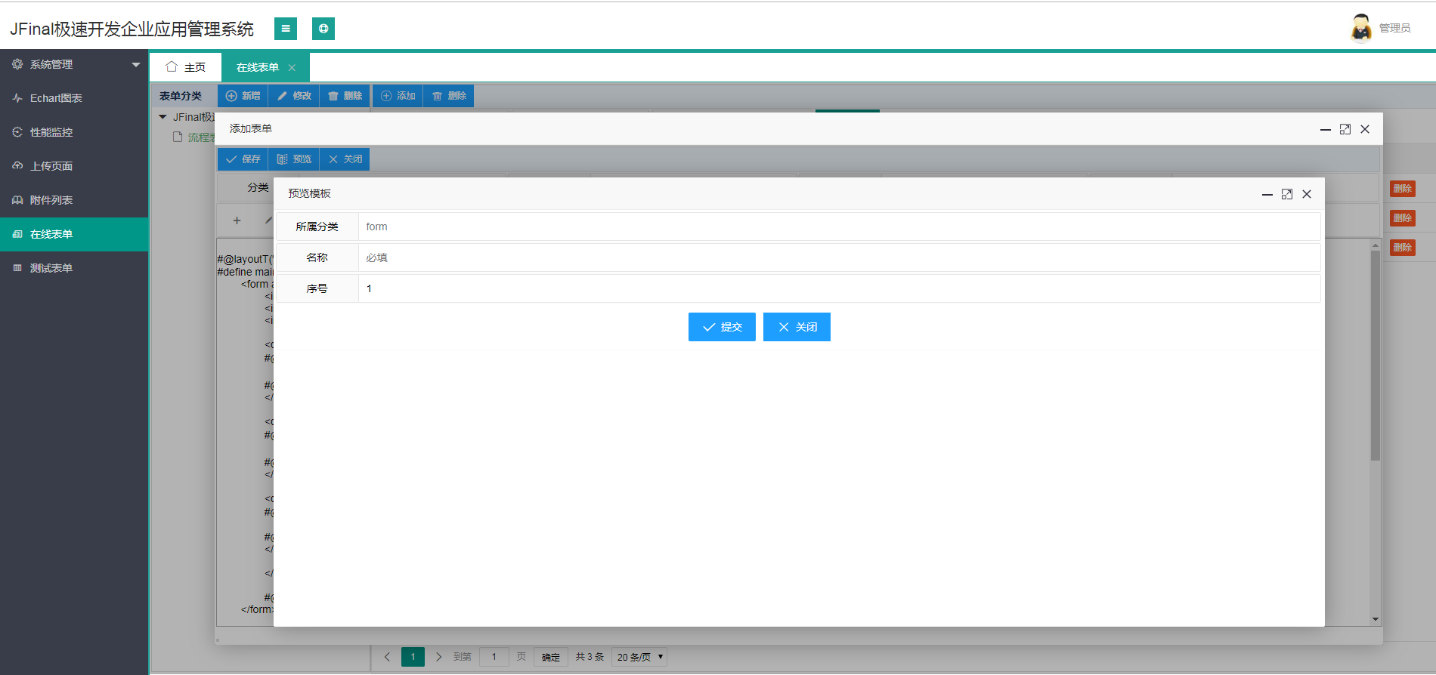Switch to the 主页 tab
The height and width of the screenshot is (675, 1436).
pos(186,67)
